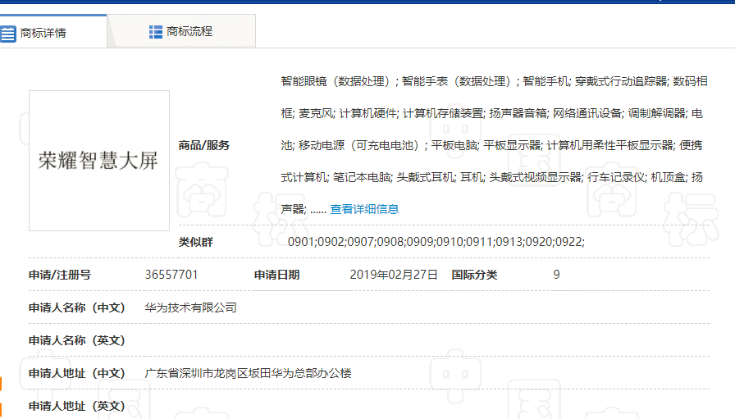Click the 类似群 label
The height and width of the screenshot is (419, 735).
(x=195, y=242)
